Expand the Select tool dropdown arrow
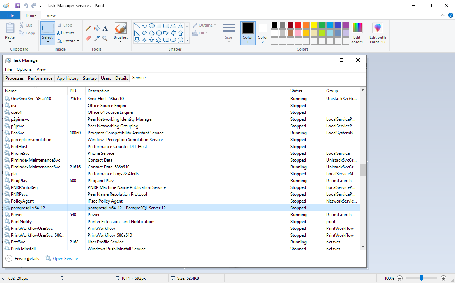Image resolution: width=455 pixels, height=283 pixels. pyautogui.click(x=47, y=42)
